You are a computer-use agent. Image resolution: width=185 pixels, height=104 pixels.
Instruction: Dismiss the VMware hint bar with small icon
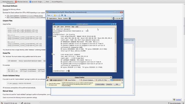[x=122, y=83]
